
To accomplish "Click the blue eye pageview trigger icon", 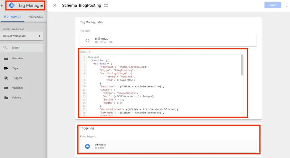I will click(87, 146).
